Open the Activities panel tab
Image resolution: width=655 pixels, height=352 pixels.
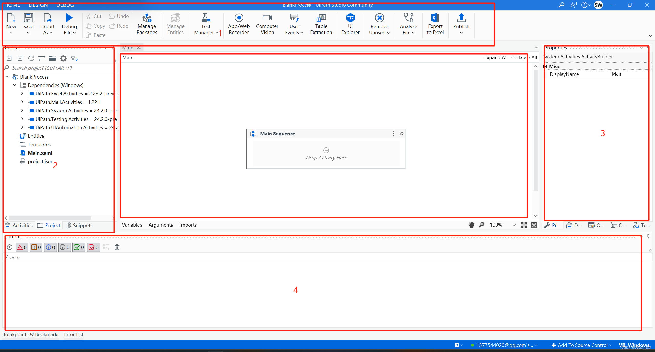pyautogui.click(x=19, y=225)
